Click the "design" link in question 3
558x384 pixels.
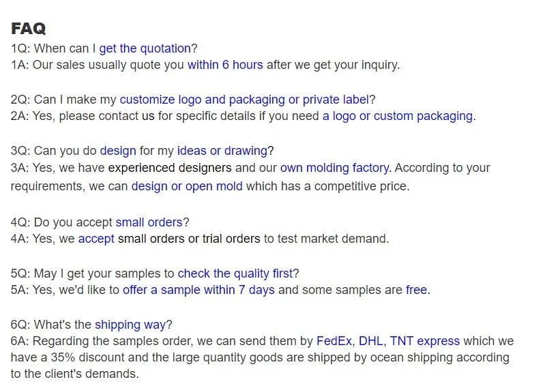pos(118,151)
